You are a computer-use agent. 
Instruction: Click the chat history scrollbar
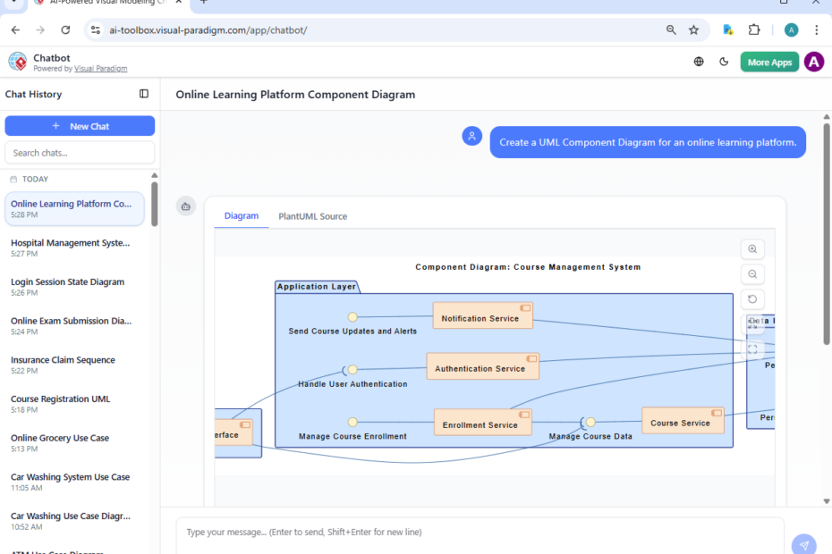[x=154, y=206]
